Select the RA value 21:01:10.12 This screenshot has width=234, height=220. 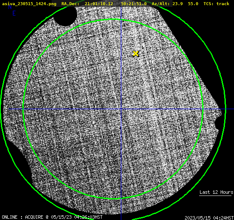tap(99, 3)
